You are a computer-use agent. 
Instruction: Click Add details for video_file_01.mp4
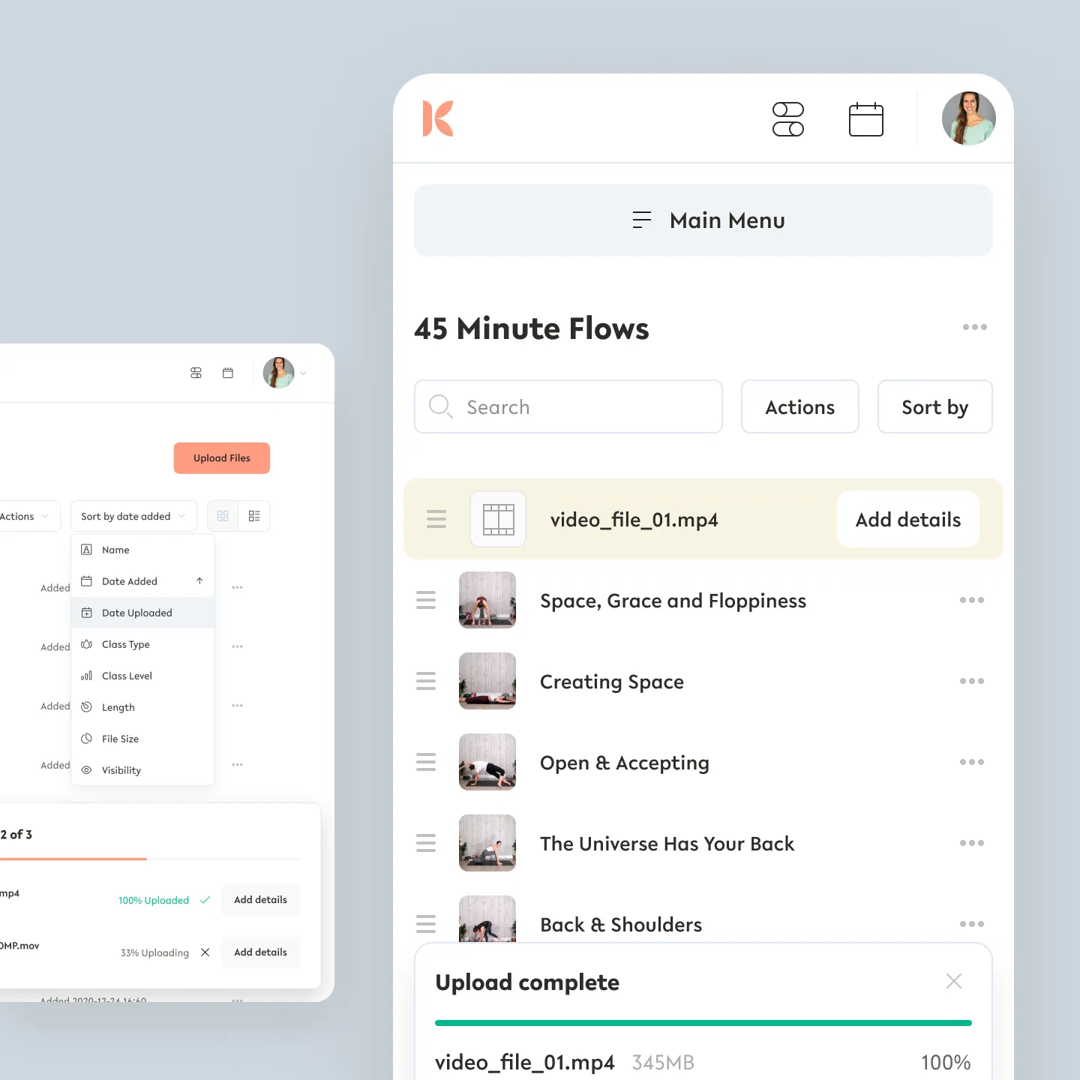pos(908,519)
